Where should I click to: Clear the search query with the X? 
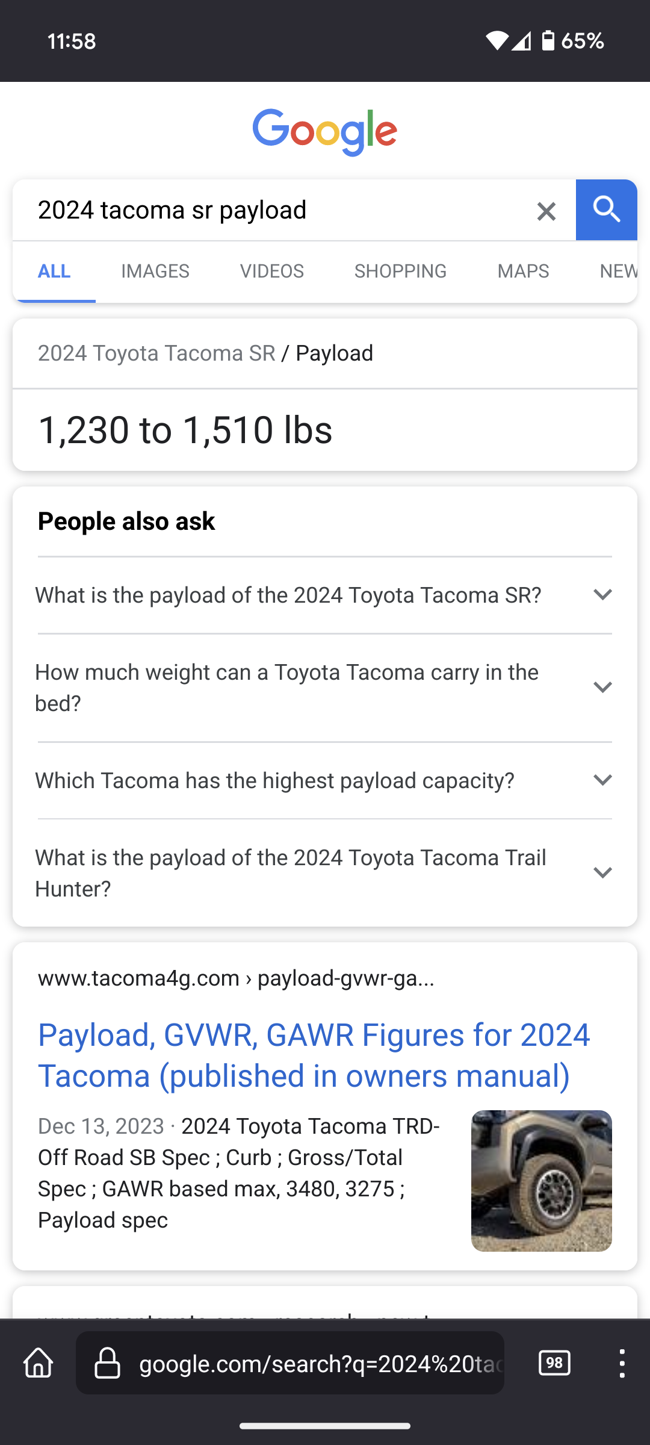(x=546, y=211)
